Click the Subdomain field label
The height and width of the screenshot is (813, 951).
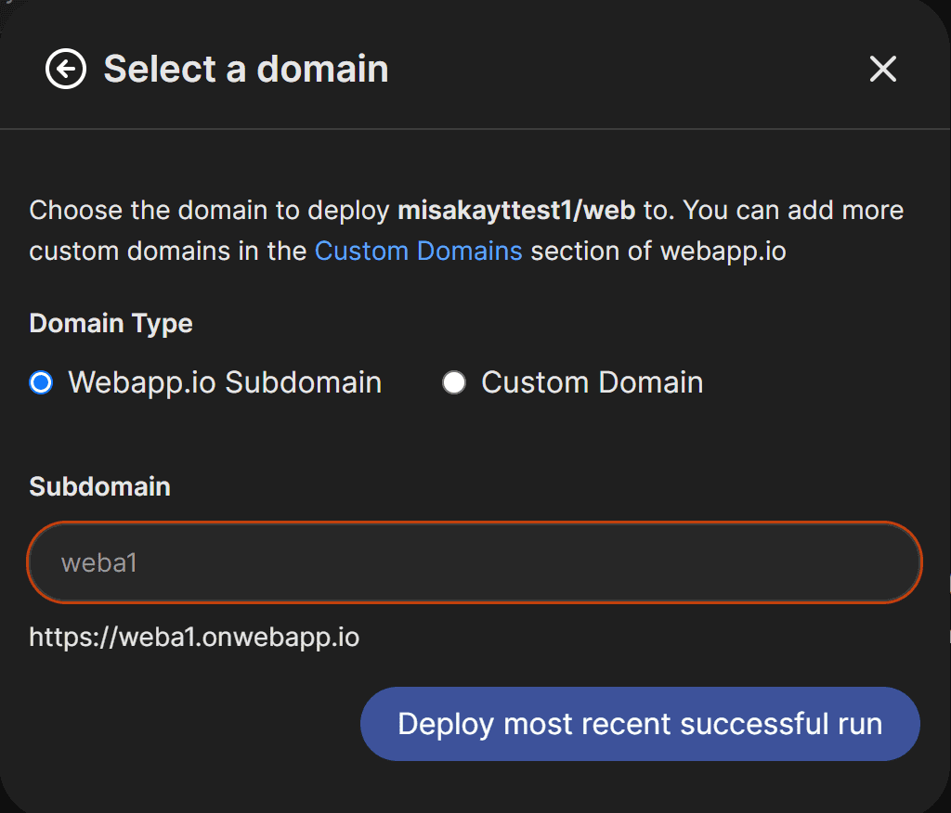pyautogui.click(x=100, y=486)
